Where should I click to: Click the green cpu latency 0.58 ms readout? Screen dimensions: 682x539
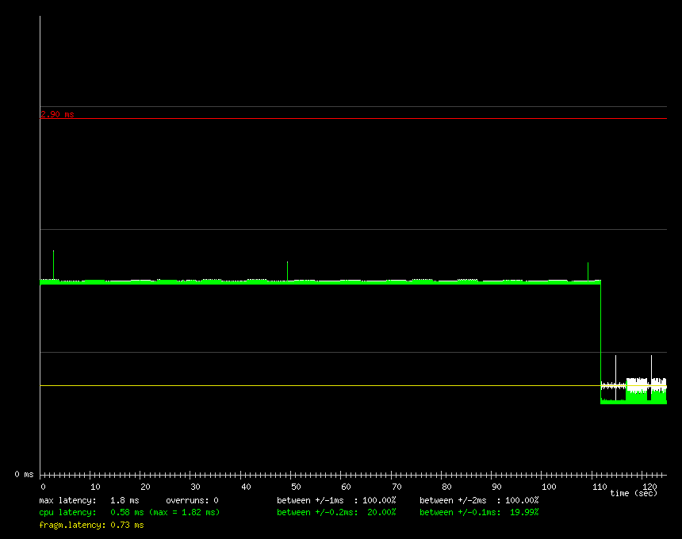pos(129,513)
